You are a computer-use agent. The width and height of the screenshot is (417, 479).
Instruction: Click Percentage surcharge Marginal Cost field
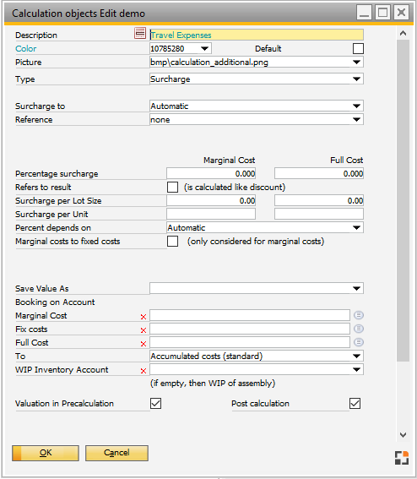(211, 173)
